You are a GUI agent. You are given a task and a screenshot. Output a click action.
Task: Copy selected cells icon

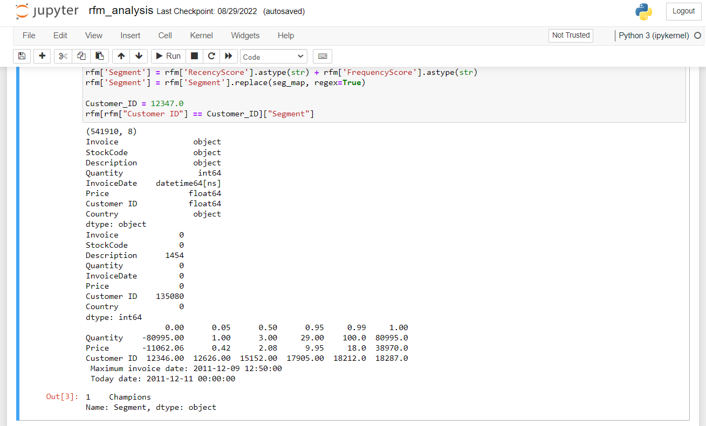pyautogui.click(x=81, y=56)
